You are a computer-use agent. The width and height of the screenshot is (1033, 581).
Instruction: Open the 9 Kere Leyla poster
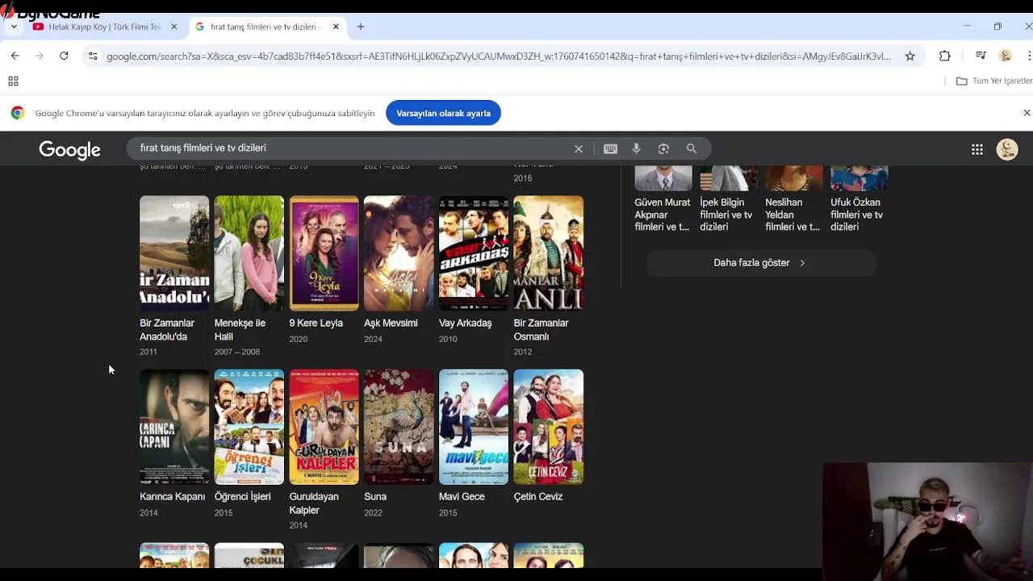point(324,253)
